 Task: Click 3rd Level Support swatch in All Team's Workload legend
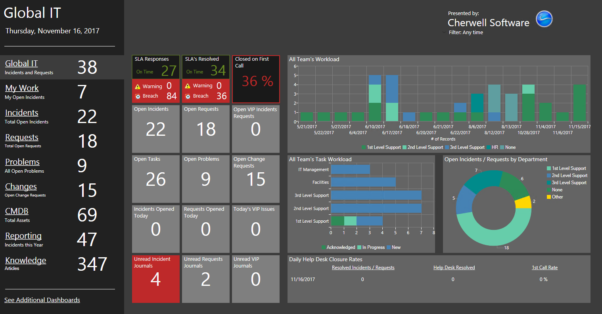(447, 147)
